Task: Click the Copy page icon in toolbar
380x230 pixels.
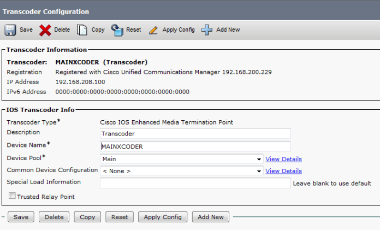Action: click(82, 30)
